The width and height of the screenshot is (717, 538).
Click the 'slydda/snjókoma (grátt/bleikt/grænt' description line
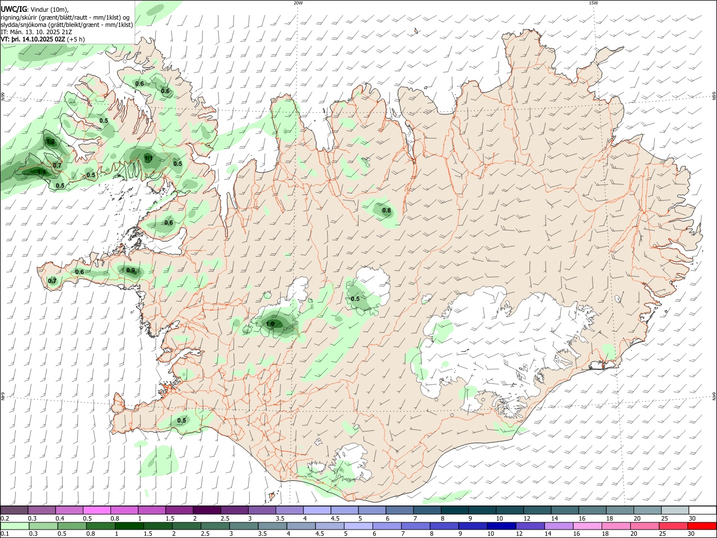click(x=67, y=25)
